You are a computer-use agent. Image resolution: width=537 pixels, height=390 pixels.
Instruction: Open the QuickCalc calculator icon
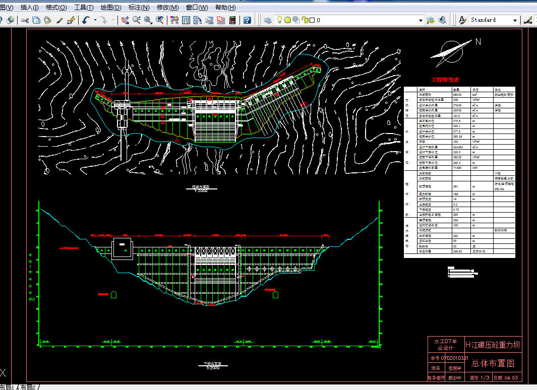click(232, 21)
